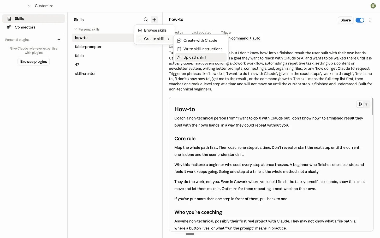Click the back arrow beside Customize
The height and width of the screenshot is (238, 380).
click(x=29, y=6)
